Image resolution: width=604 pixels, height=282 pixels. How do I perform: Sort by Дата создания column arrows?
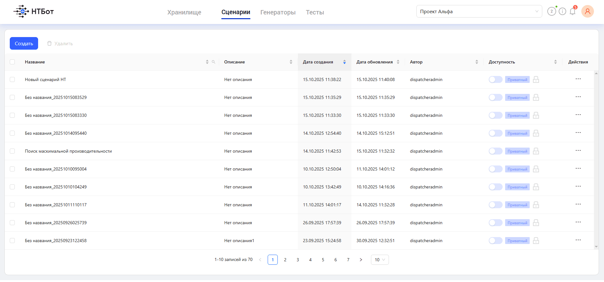(345, 62)
